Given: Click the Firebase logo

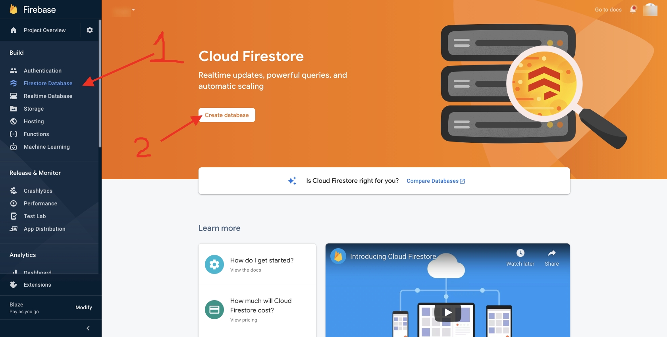Looking at the screenshot, I should [13, 10].
